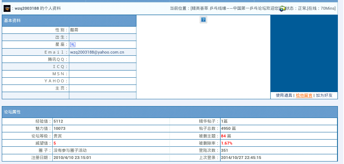Click the E m a i l field label
This screenshot has width=344, height=164.
[x=56, y=52]
